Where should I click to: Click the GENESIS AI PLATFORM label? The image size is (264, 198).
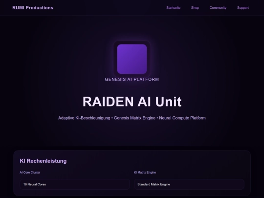pyautogui.click(x=132, y=80)
